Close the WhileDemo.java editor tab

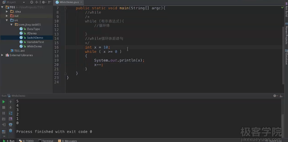[x=81, y=2]
